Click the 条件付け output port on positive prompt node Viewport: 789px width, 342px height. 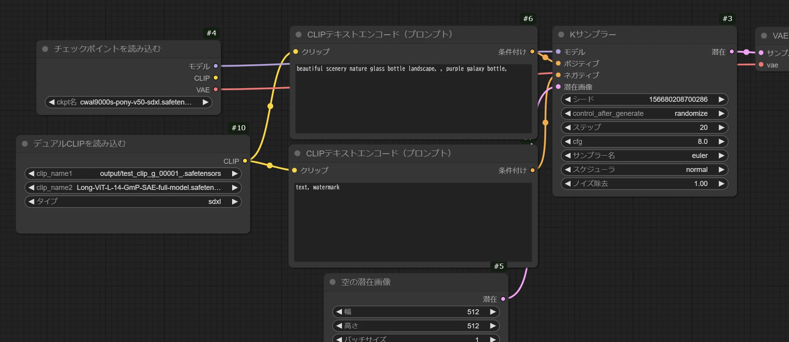coord(532,51)
